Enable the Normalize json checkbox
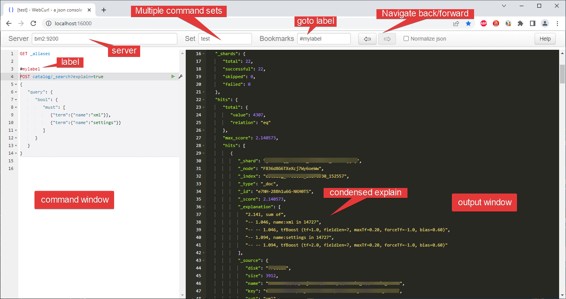Viewport: 566px width, 299px height. click(406, 39)
